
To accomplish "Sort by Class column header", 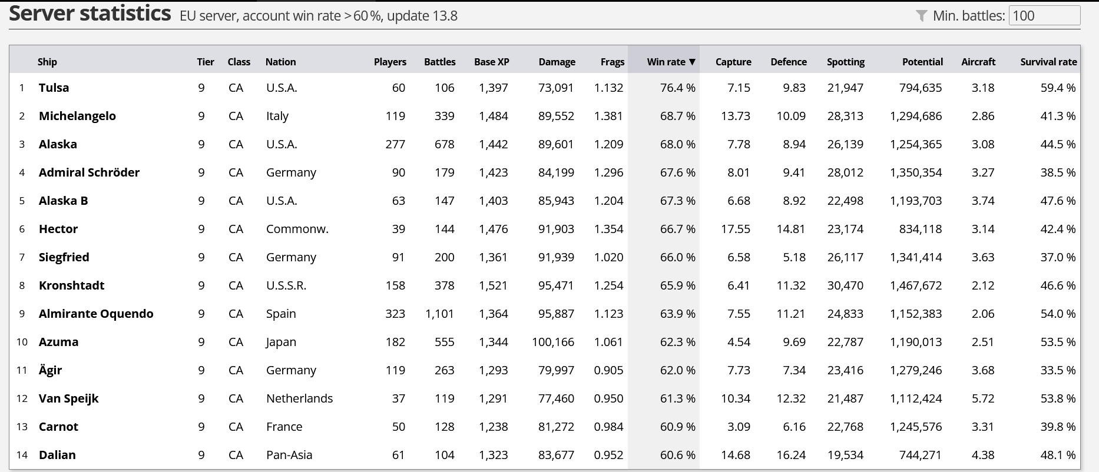I will tap(239, 62).
